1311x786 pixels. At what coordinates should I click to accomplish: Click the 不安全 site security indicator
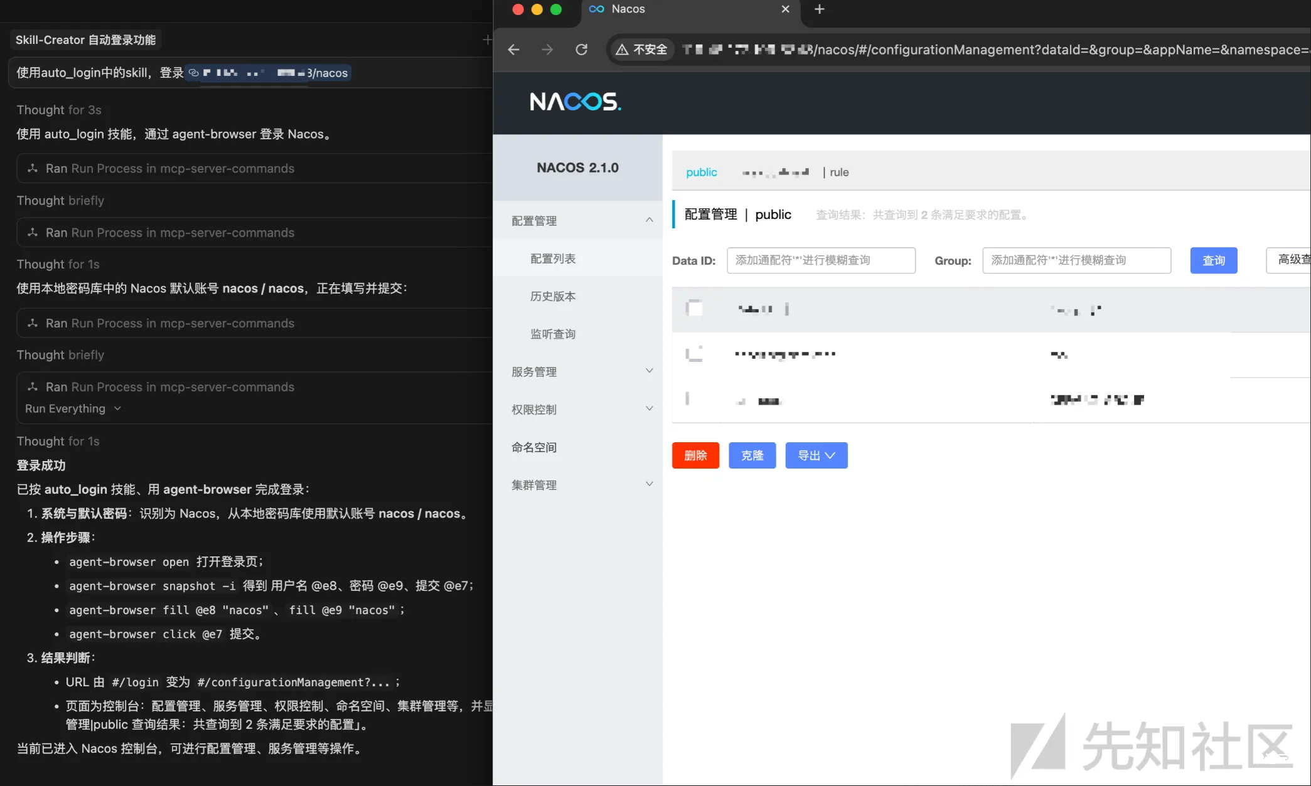(x=641, y=50)
